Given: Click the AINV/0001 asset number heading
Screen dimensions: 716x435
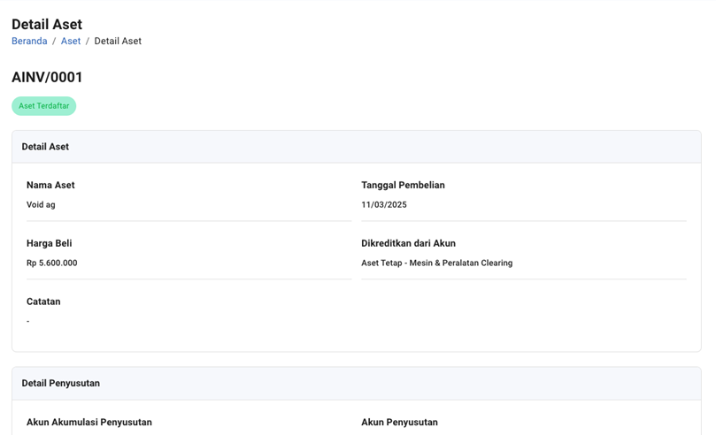Looking at the screenshot, I should 47,78.
